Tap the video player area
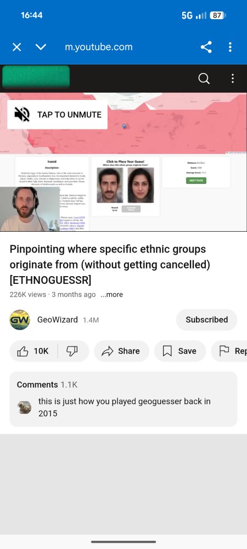 [123, 162]
